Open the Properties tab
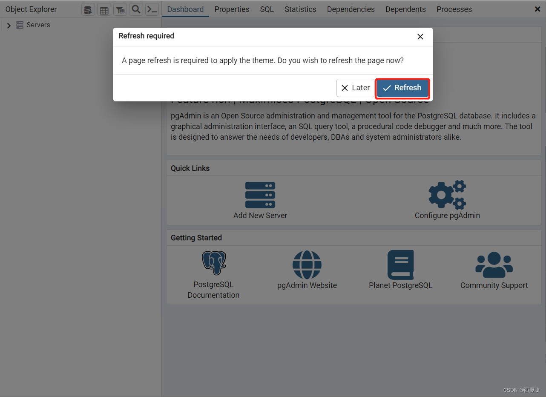The image size is (546, 397). coord(232,9)
